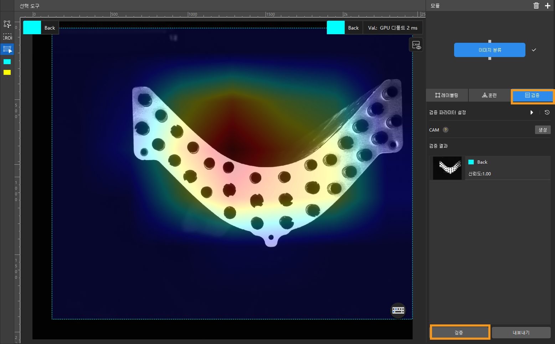Open CAM help question mark

(446, 130)
